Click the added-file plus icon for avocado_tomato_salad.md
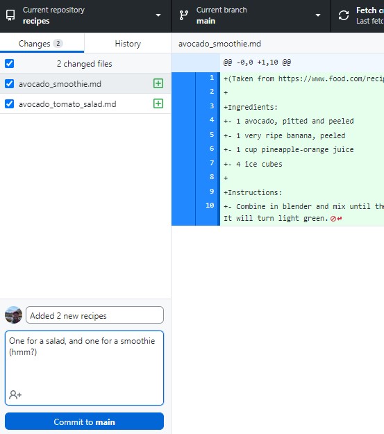The width and height of the screenshot is (384, 434). pyautogui.click(x=158, y=103)
